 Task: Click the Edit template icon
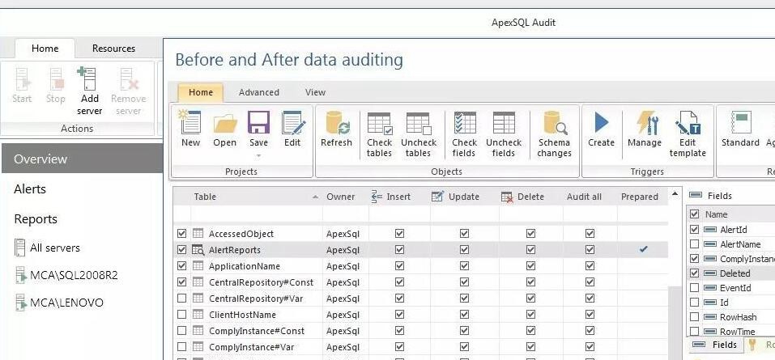click(688, 123)
